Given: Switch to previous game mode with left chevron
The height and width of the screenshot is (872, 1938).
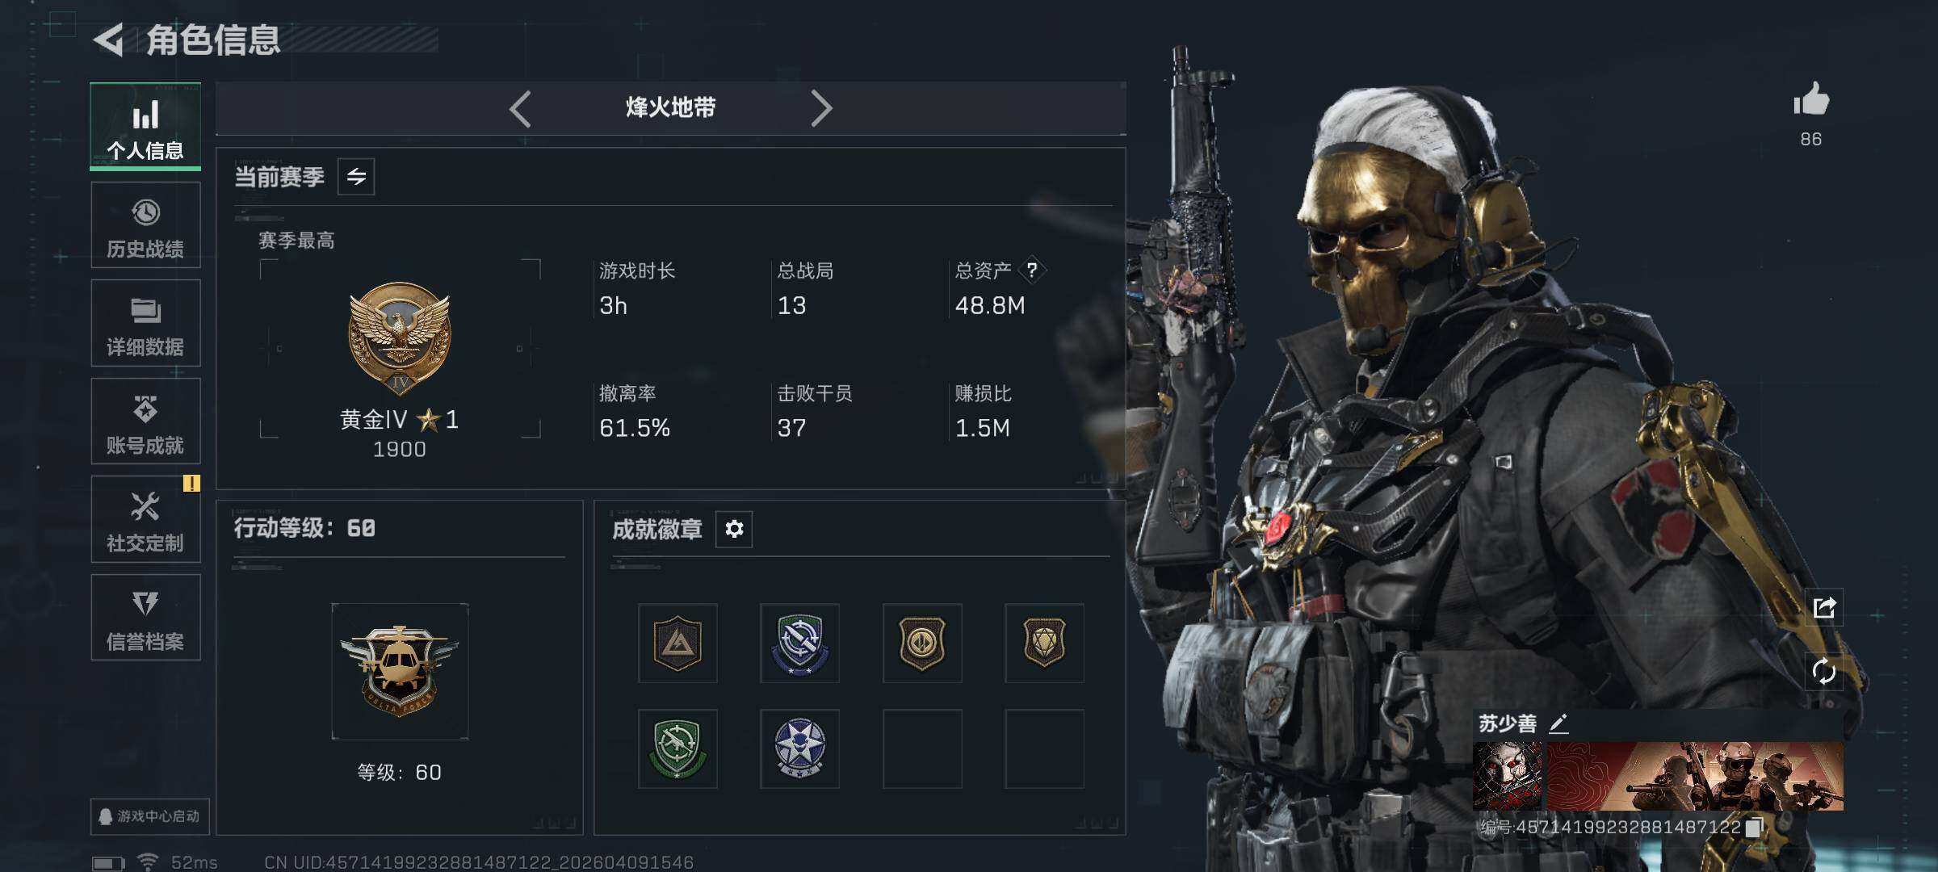Looking at the screenshot, I should point(520,108).
